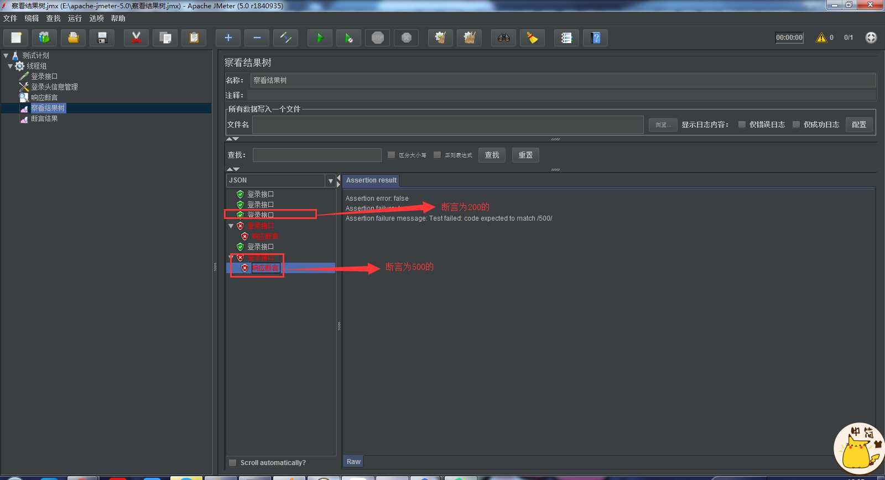Open the Function Helper dialog icon
Image resolution: width=885 pixels, height=480 pixels.
567,38
